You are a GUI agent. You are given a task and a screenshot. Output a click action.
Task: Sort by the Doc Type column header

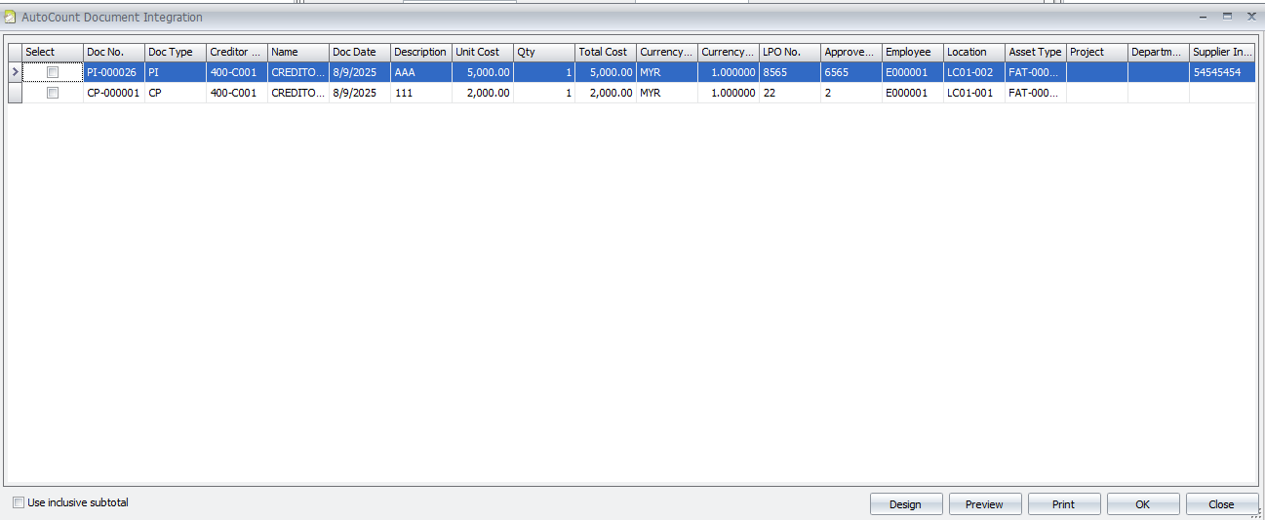pyautogui.click(x=176, y=52)
